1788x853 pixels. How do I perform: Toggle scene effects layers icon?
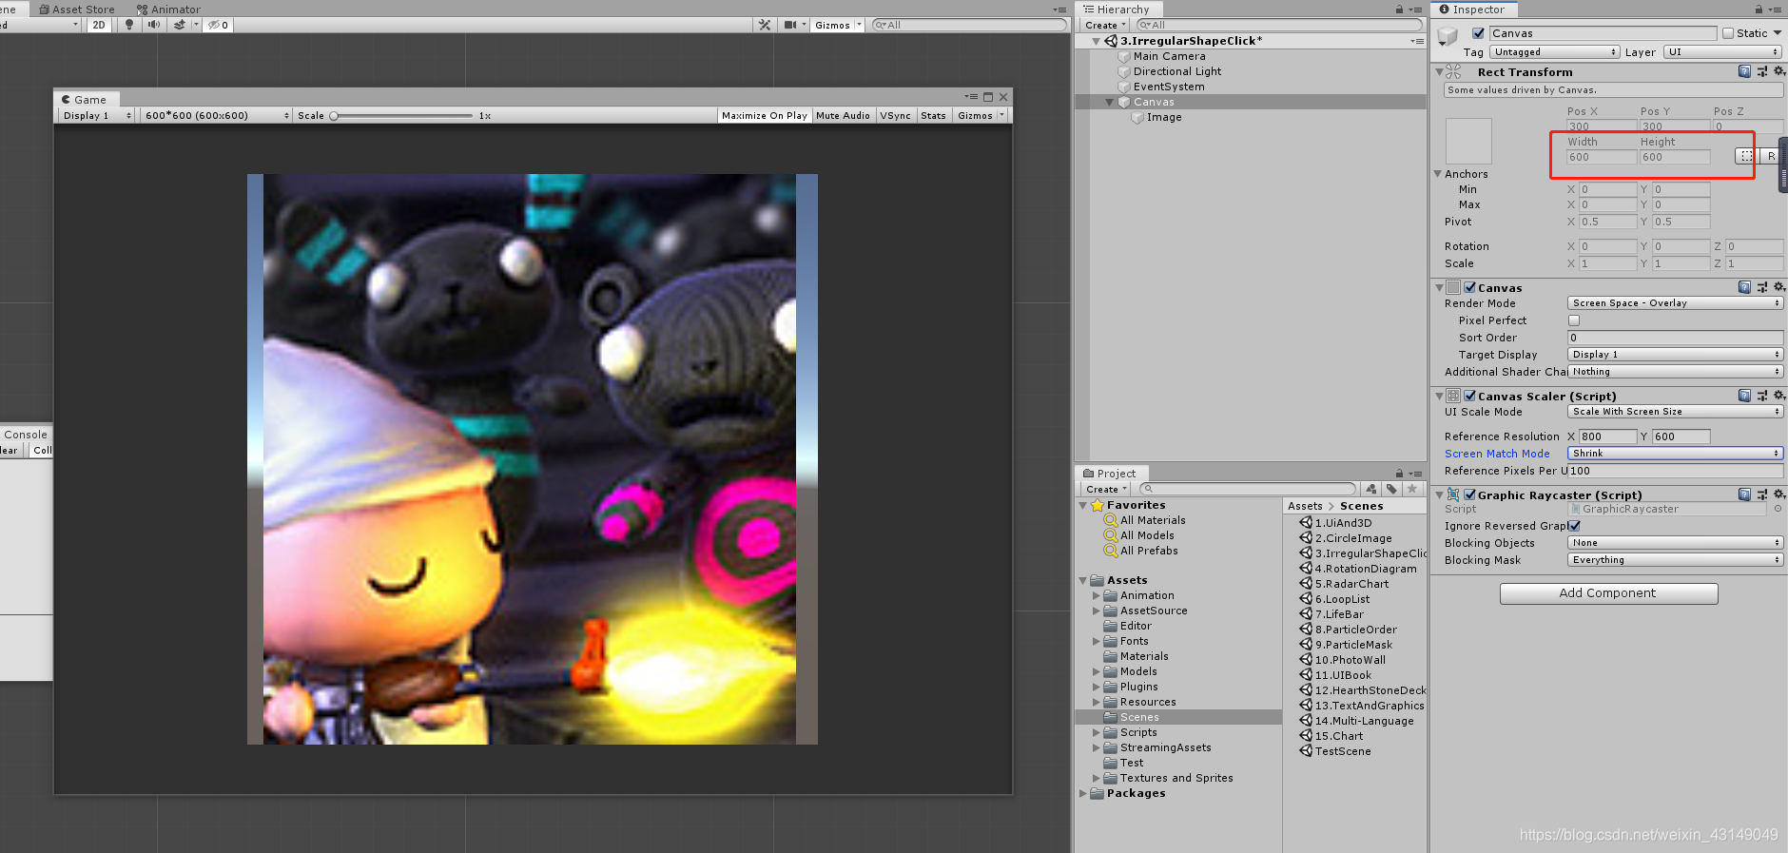click(x=180, y=25)
